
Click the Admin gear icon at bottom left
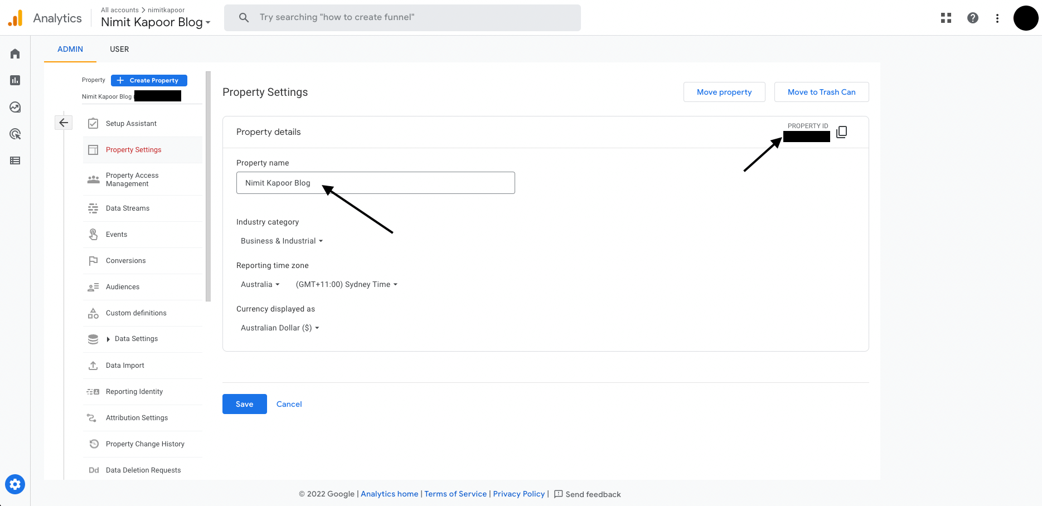[x=15, y=484]
